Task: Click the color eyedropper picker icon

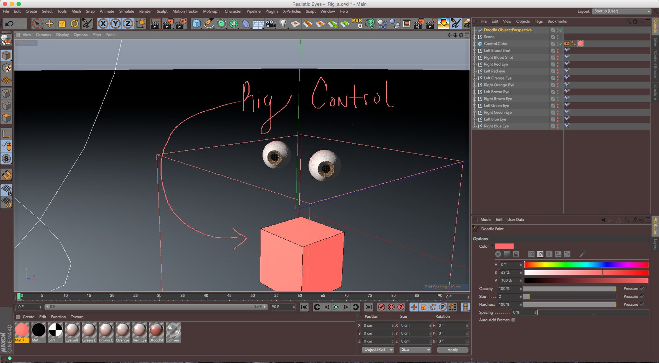Action: (x=582, y=254)
